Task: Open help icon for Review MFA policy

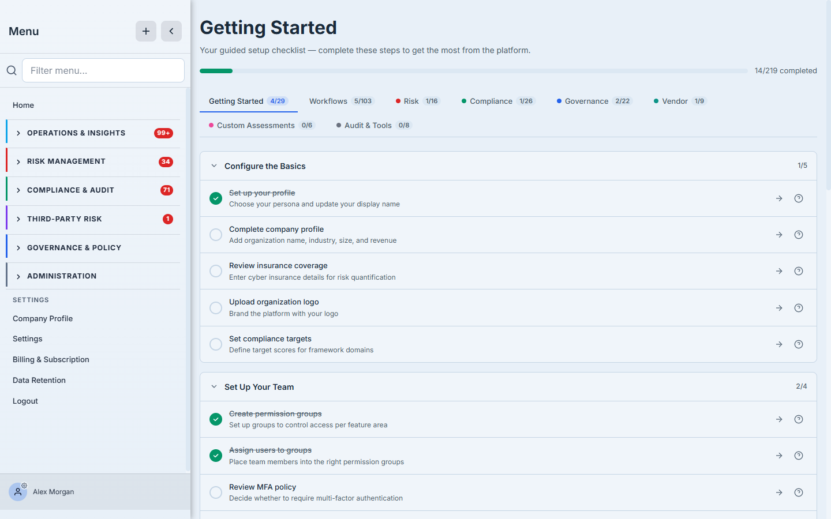Action: pos(799,492)
